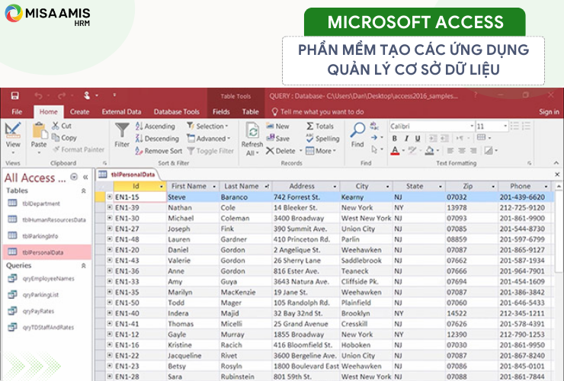Viewport: 564px width, 381px height.
Task: Click Toggle Filter
Action: [x=211, y=151]
